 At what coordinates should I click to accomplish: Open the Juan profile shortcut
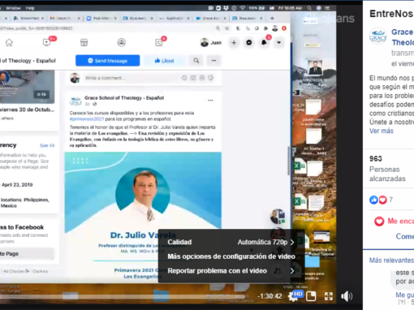(x=211, y=42)
